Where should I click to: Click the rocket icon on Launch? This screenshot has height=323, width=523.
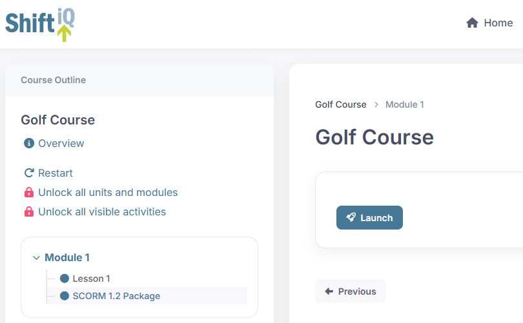(351, 218)
